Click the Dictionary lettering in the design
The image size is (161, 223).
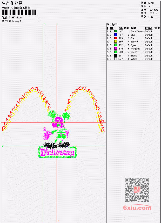click(57, 153)
